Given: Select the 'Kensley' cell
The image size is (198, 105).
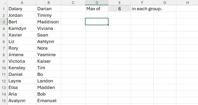Looking at the screenshot, I should point(22,68).
